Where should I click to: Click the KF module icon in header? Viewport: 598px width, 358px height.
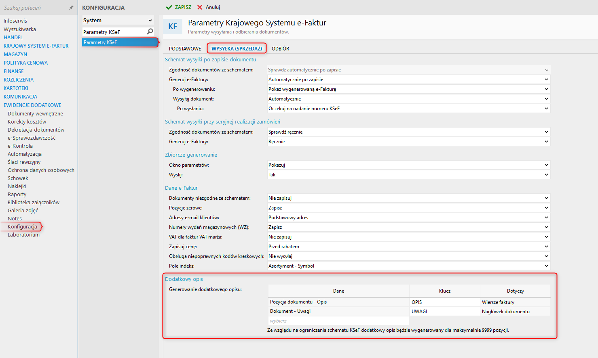tap(173, 27)
